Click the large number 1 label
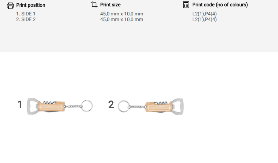Screen dimensions: 278x163 click(20, 104)
